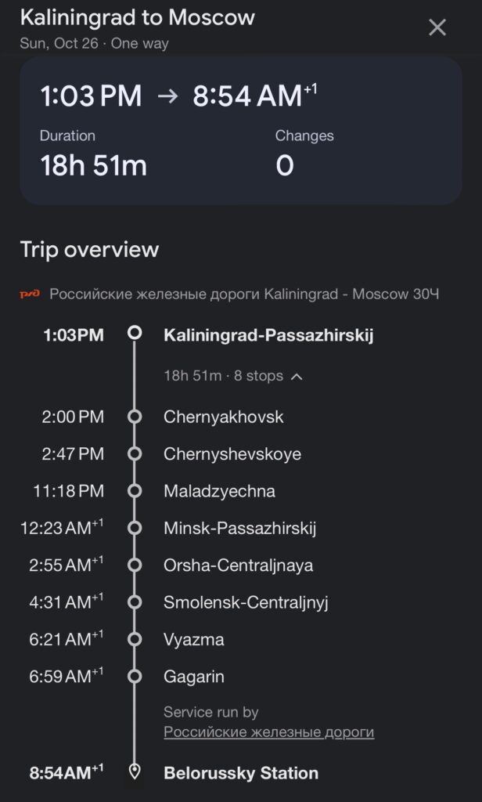482x802 pixels.
Task: Select the Belorussky Station destination label
Action: pos(240,773)
